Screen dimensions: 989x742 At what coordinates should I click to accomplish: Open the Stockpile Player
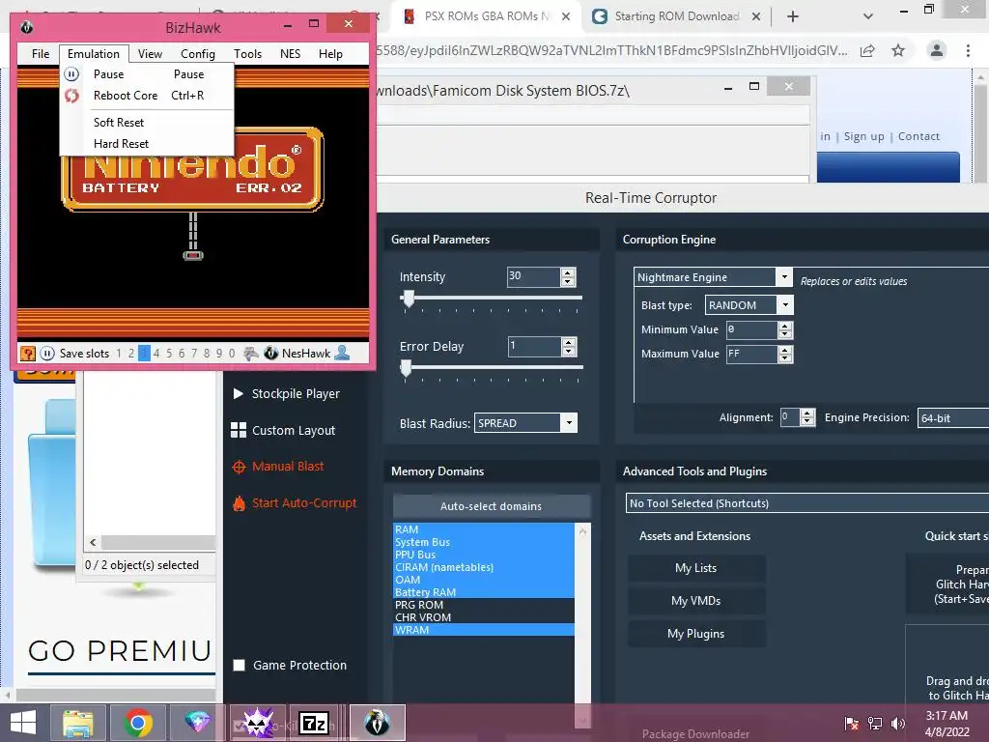point(286,394)
